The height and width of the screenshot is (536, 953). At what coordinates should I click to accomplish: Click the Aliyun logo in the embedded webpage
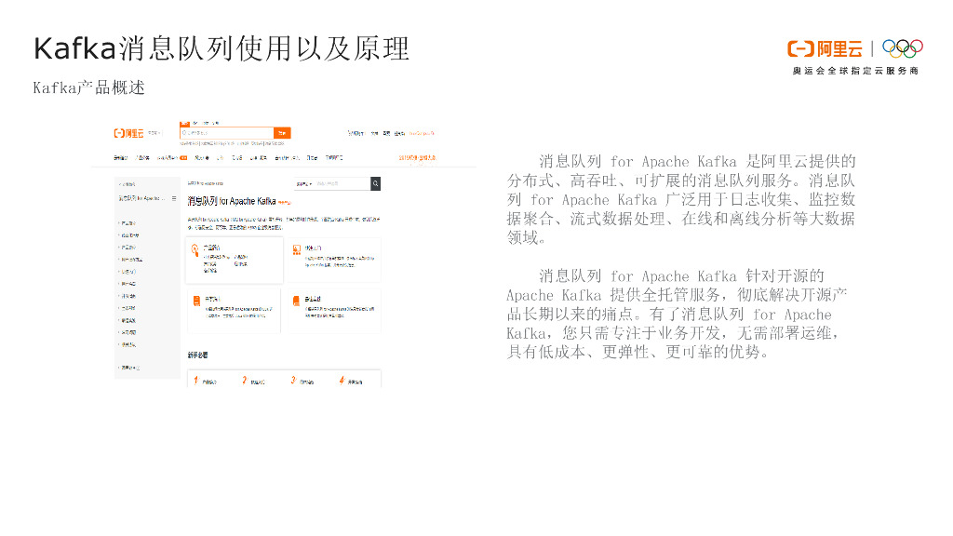pyautogui.click(x=128, y=133)
